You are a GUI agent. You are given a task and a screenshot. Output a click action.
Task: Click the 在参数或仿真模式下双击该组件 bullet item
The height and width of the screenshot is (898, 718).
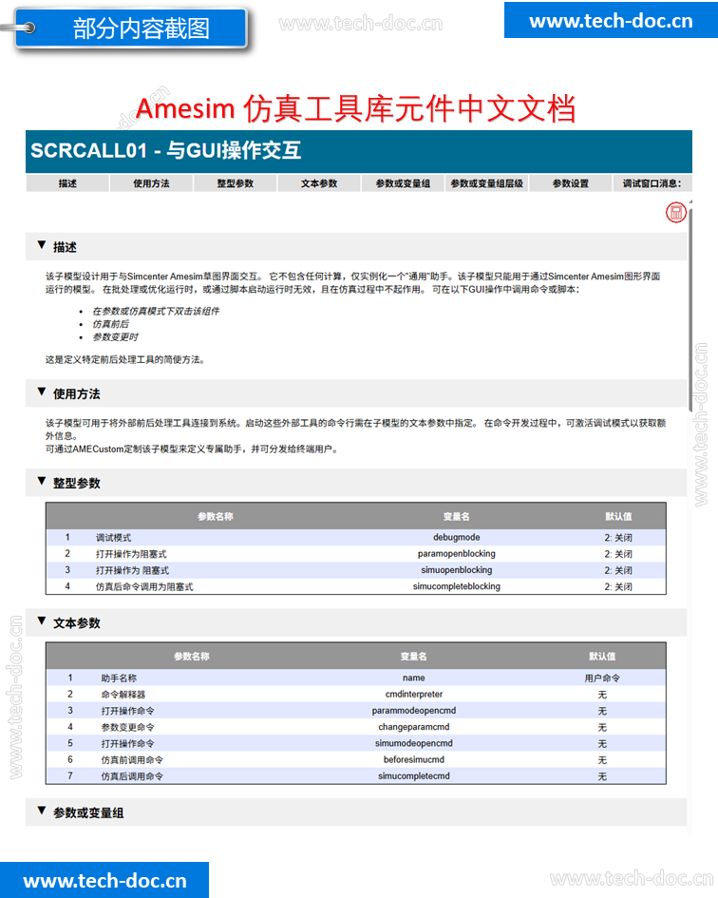[156, 311]
